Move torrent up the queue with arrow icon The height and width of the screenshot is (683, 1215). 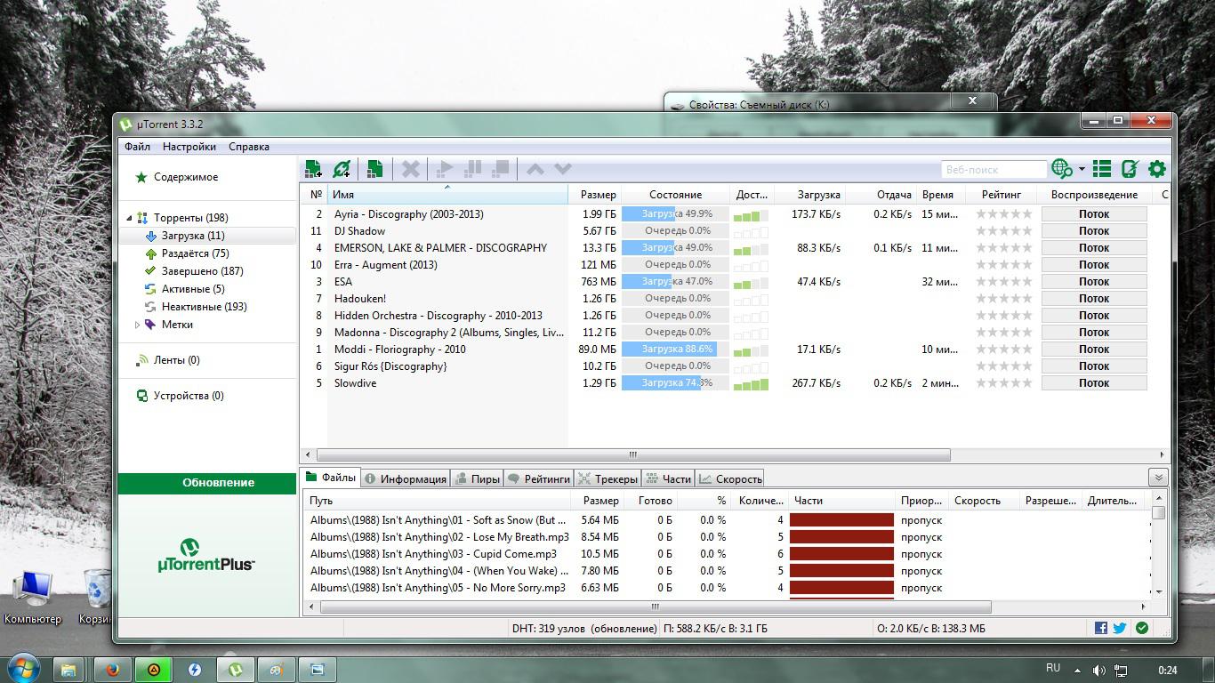535,169
